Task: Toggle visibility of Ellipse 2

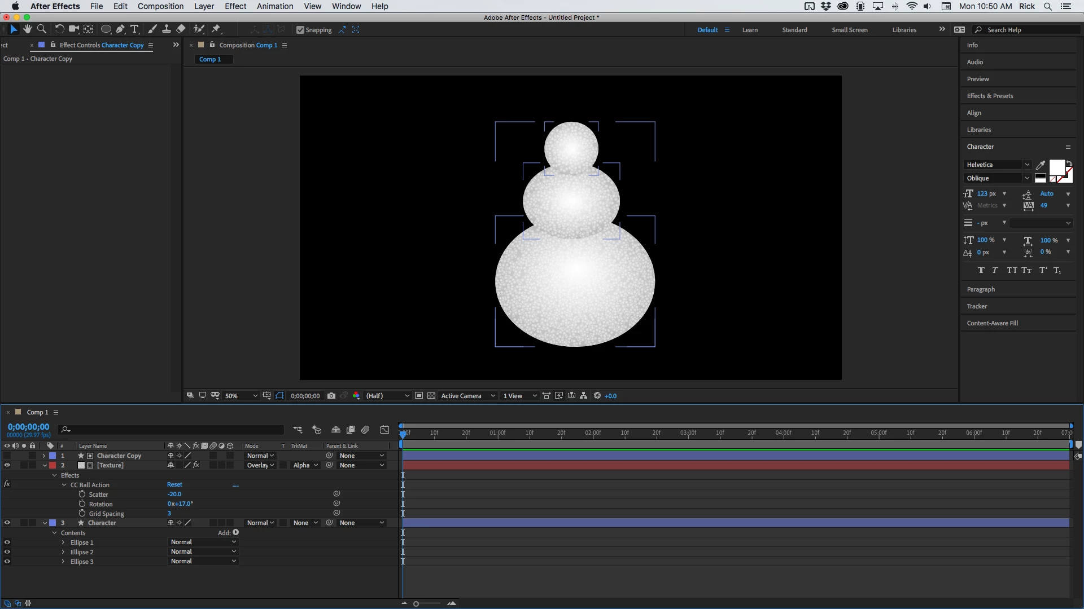Action: pyautogui.click(x=7, y=552)
